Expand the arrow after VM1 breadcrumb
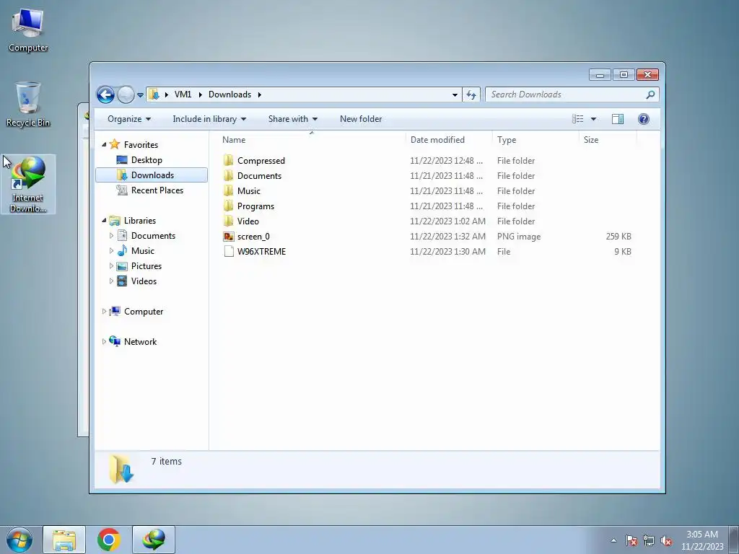 click(200, 94)
